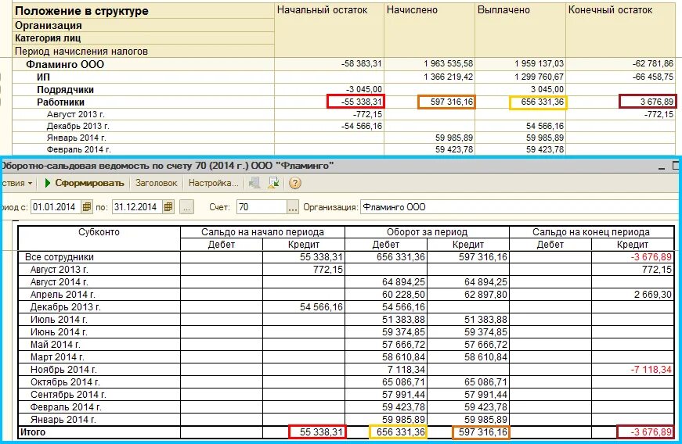Viewport: 682px width, 444px height.
Task: Click Подрядчики initial balance -3 045,00
Action: pos(364,89)
